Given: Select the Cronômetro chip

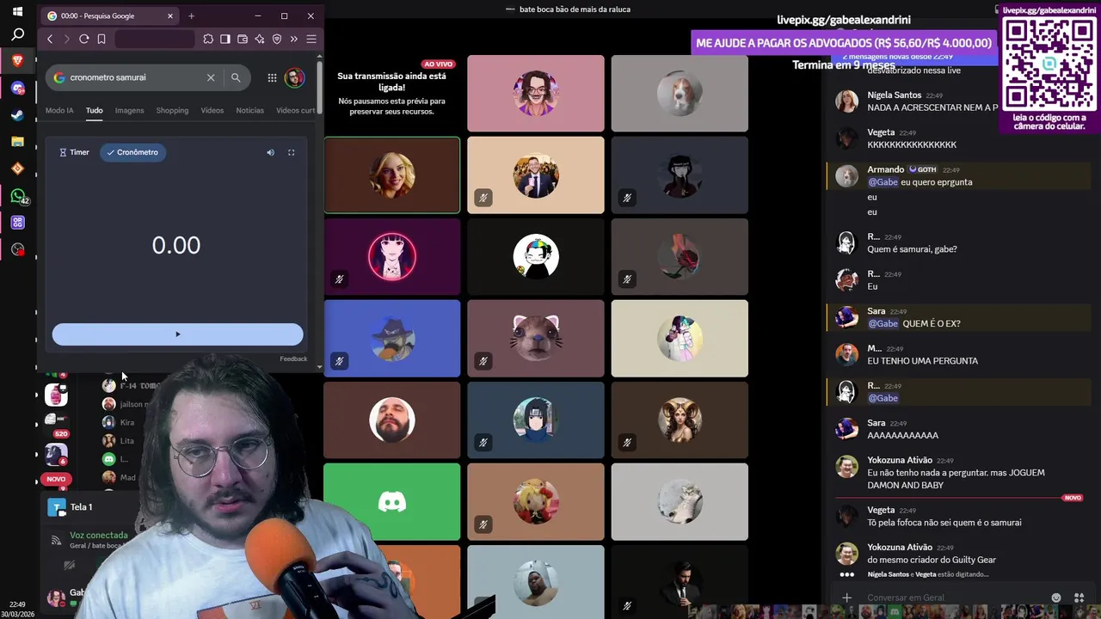Looking at the screenshot, I should point(132,152).
